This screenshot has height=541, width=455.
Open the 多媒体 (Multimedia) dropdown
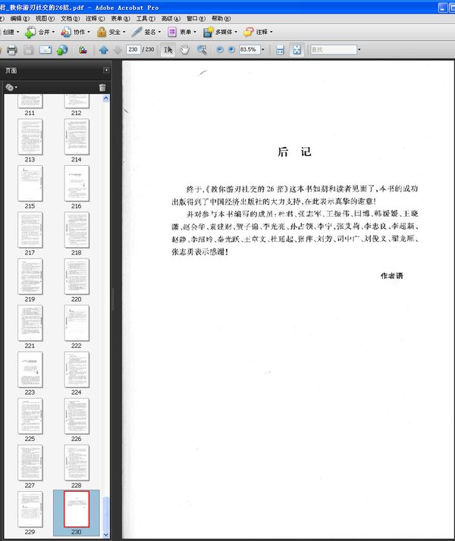click(x=220, y=32)
